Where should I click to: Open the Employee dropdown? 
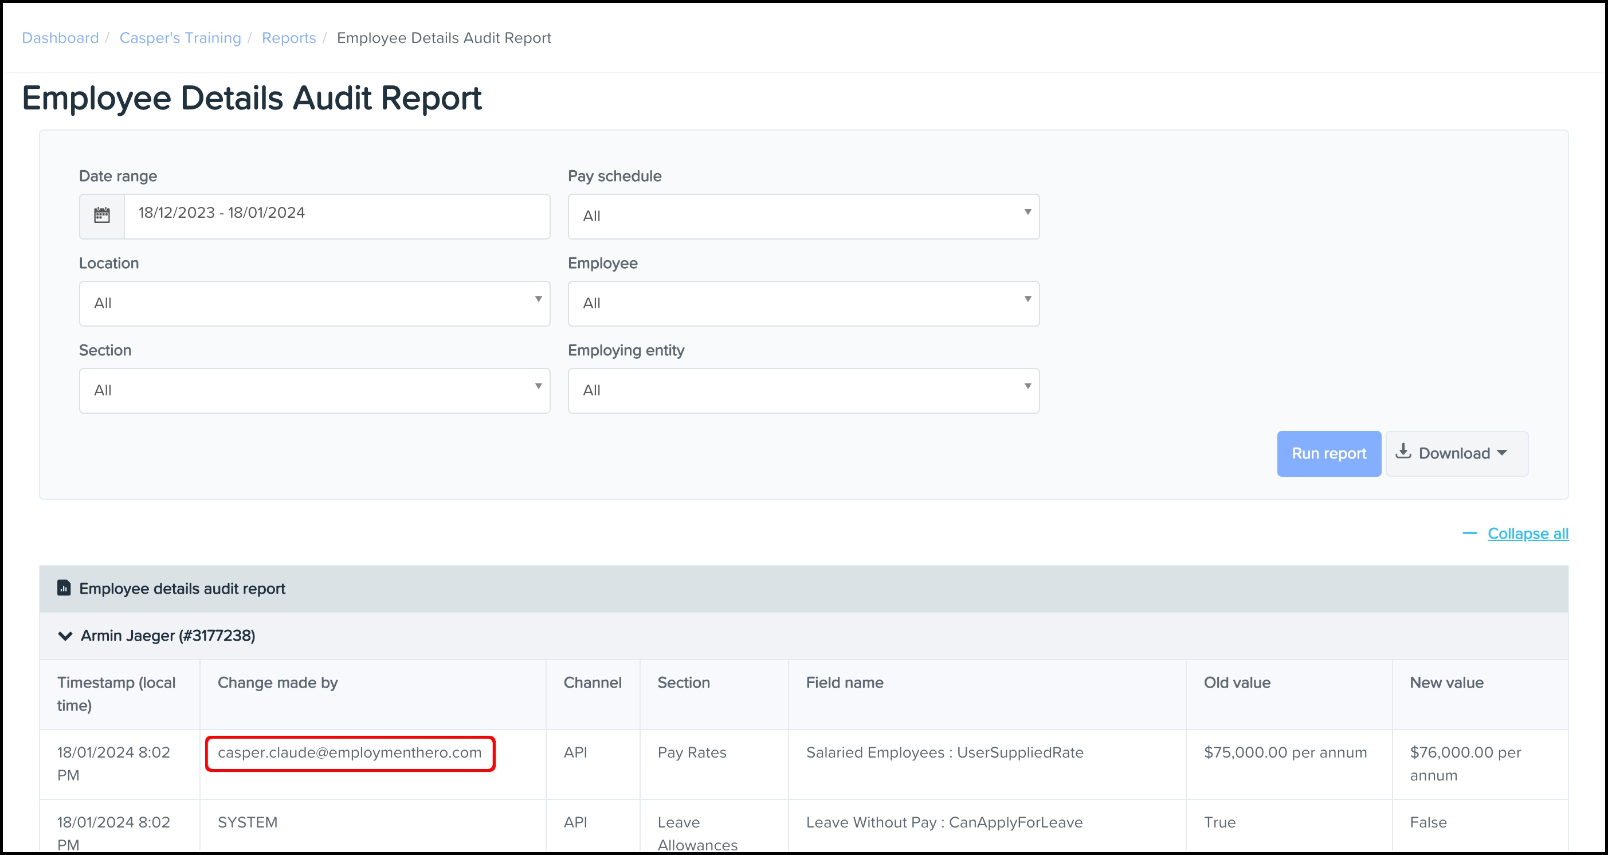tap(803, 303)
